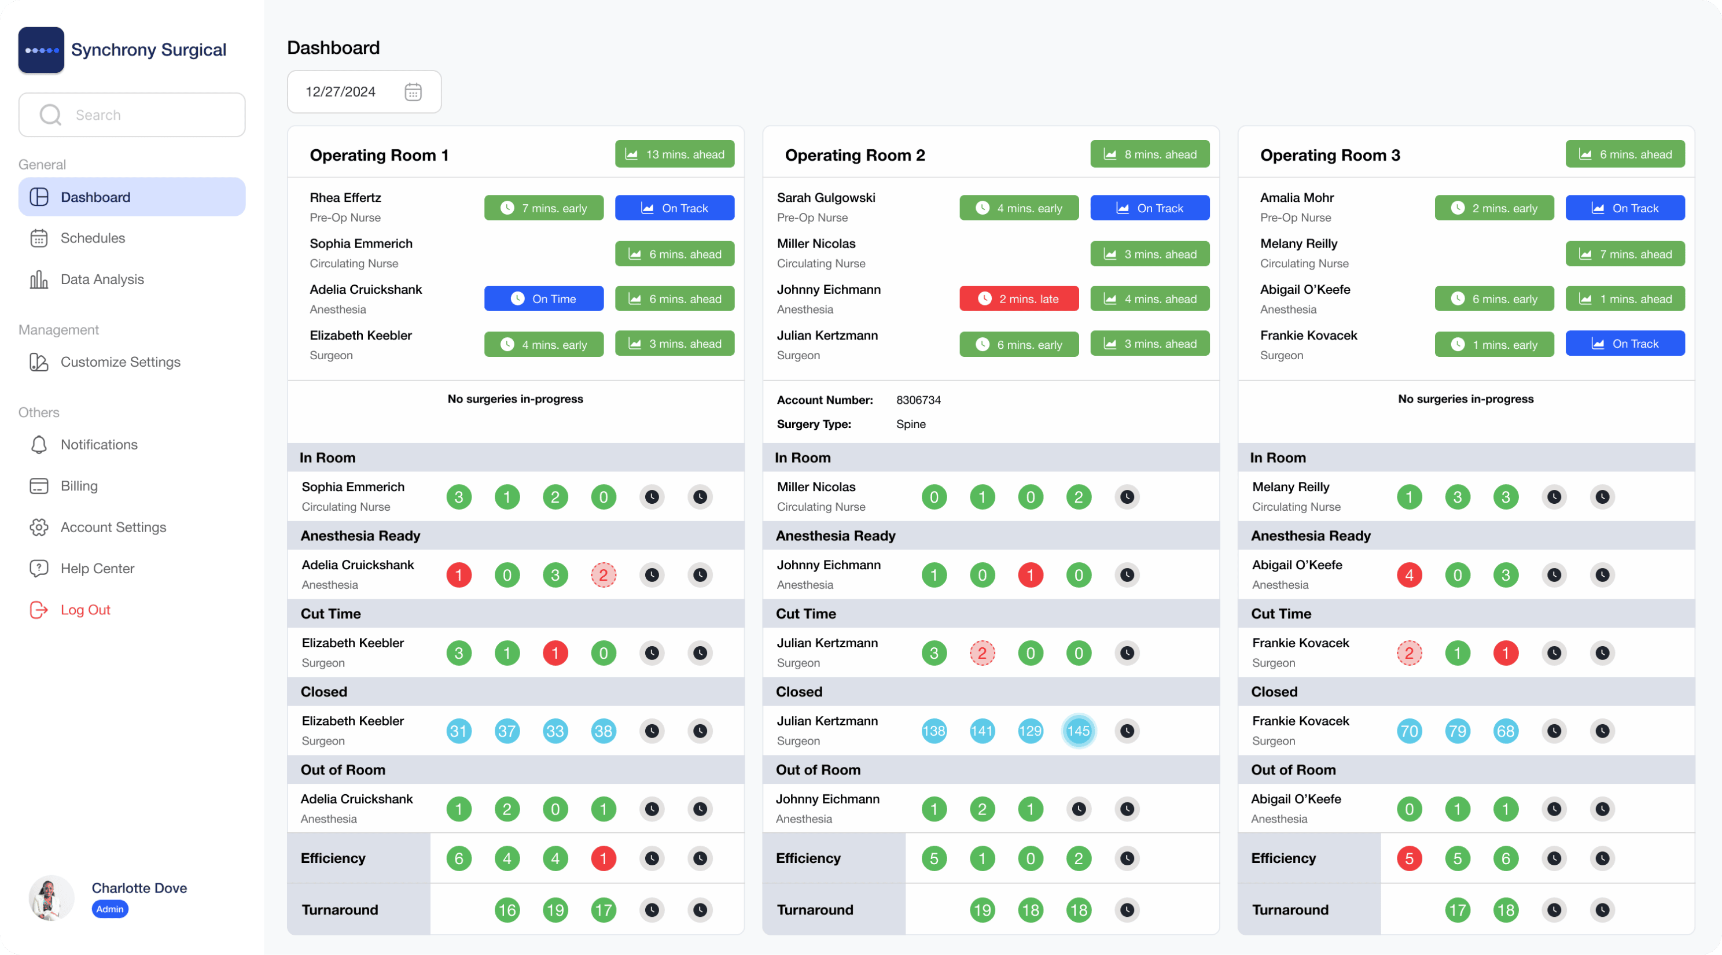Click Charlotte Dove's profile avatar
Screen dimensions: 1722x955
pyautogui.click(x=51, y=898)
